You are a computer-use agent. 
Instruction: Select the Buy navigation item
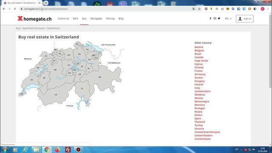[x=84, y=18]
